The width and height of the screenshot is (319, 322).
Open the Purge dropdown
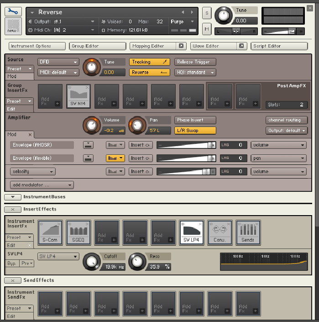click(182, 21)
